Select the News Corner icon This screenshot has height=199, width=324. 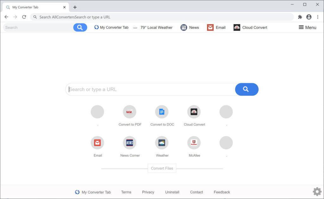click(x=130, y=143)
